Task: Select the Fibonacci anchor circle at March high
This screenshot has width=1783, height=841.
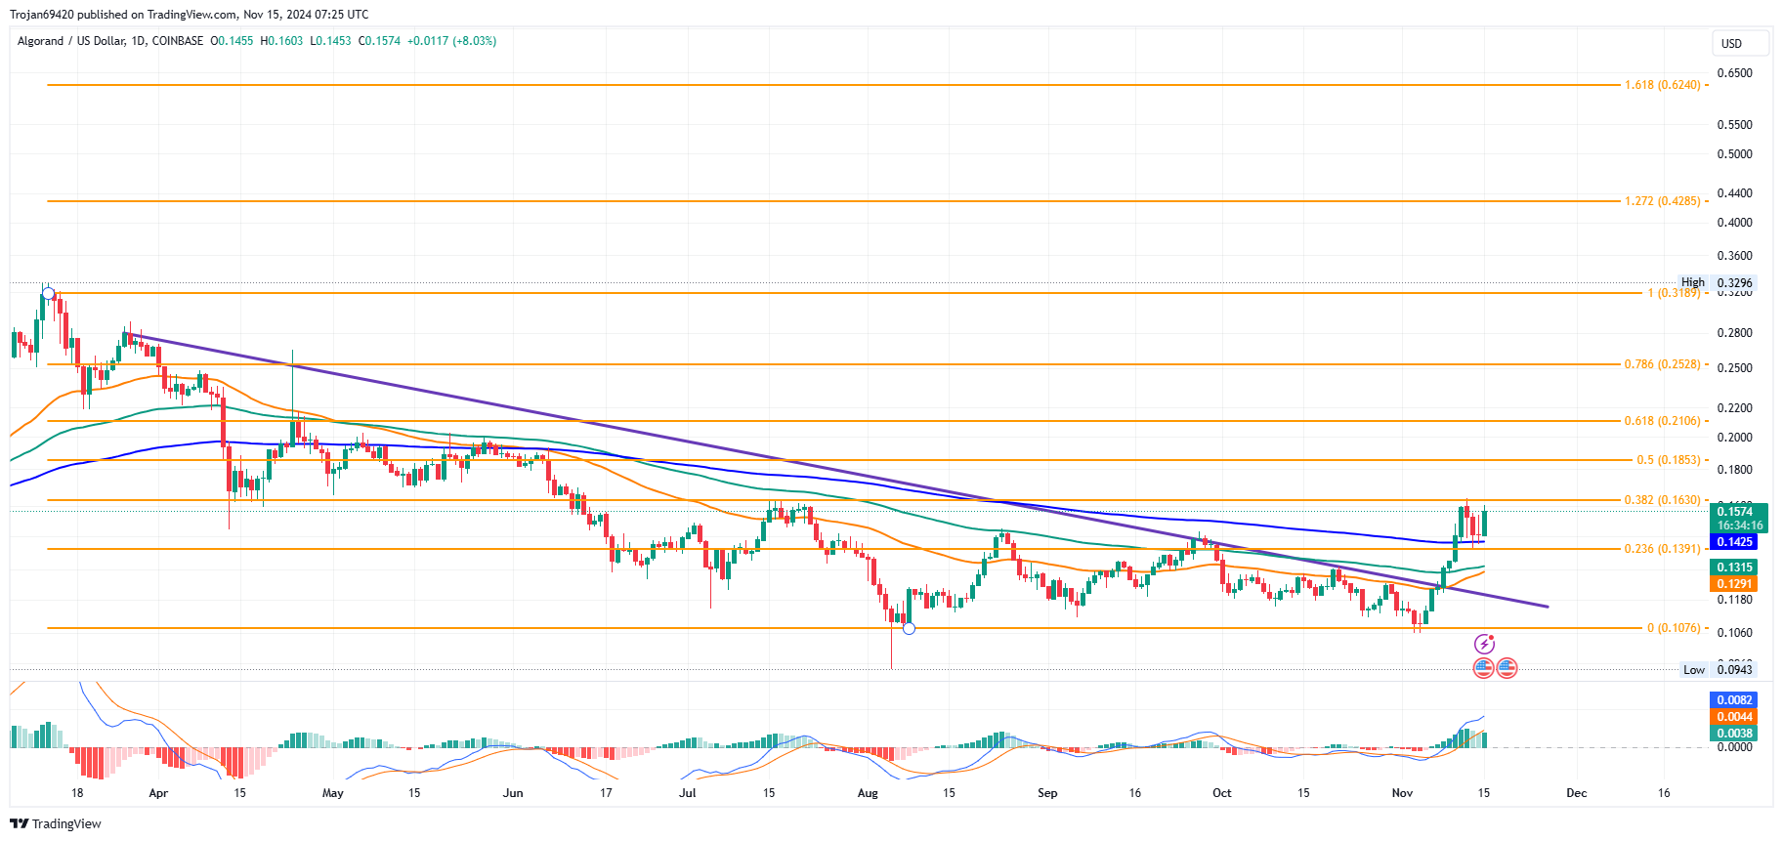Action: (x=49, y=293)
